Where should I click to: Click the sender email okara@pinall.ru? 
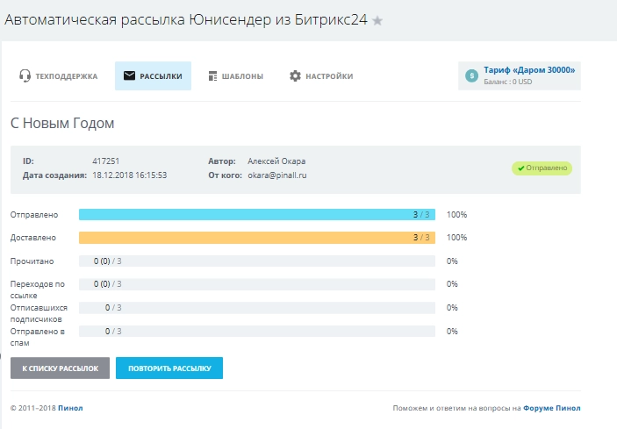[276, 175]
